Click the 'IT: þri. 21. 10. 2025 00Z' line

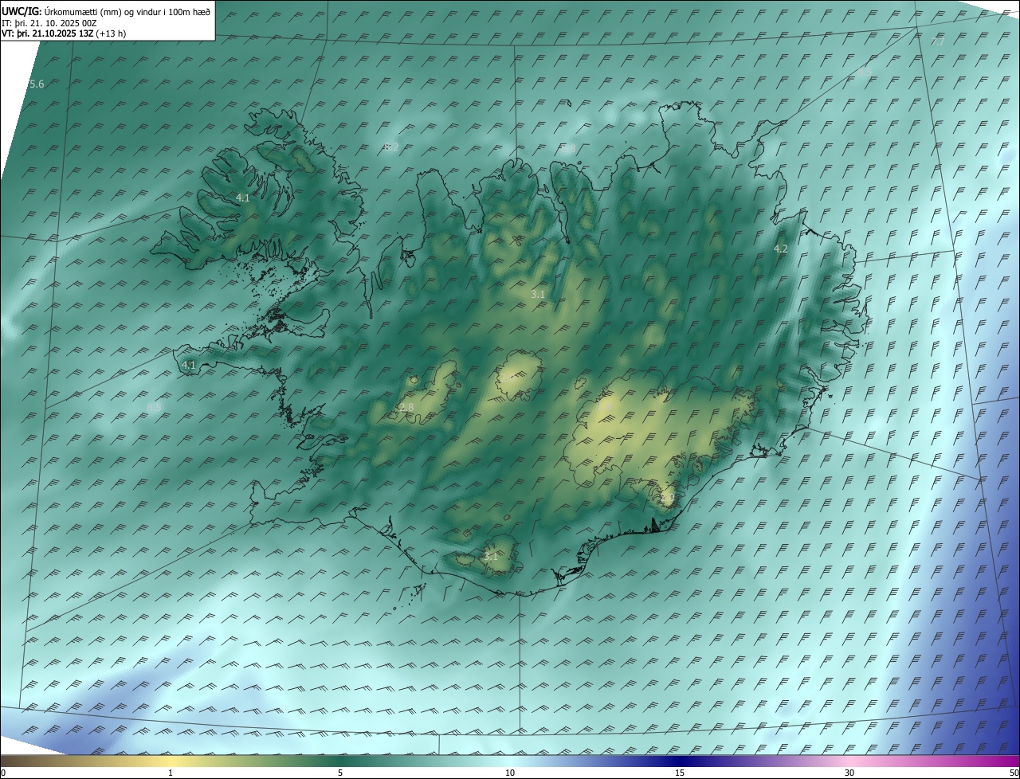pyautogui.click(x=49, y=22)
